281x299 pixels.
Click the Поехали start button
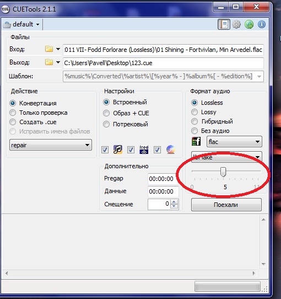click(x=226, y=205)
